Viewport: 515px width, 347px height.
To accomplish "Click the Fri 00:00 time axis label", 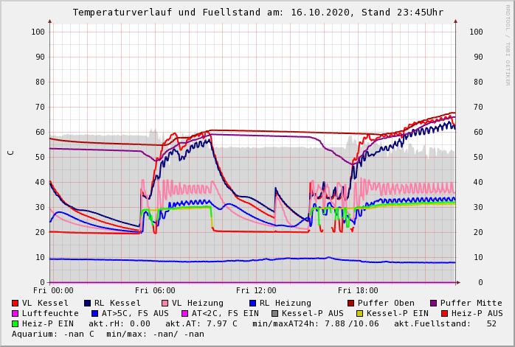I will (x=53, y=290).
